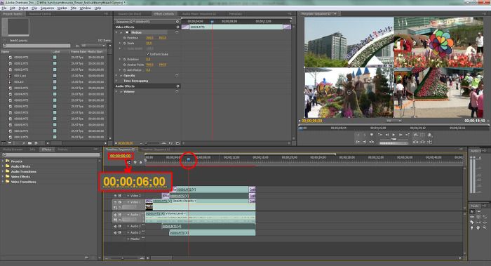The width and height of the screenshot is (491, 266).
Task: Open the Marker menu
Action: (62, 8)
